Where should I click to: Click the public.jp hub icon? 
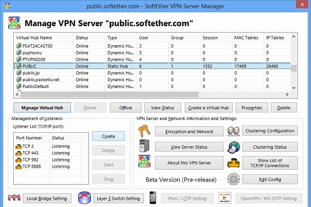pos(18,73)
